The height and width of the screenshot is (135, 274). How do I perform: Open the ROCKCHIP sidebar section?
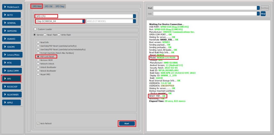11,87
